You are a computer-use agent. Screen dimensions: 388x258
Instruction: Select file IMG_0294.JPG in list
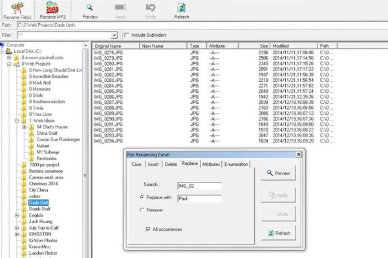pos(109,141)
